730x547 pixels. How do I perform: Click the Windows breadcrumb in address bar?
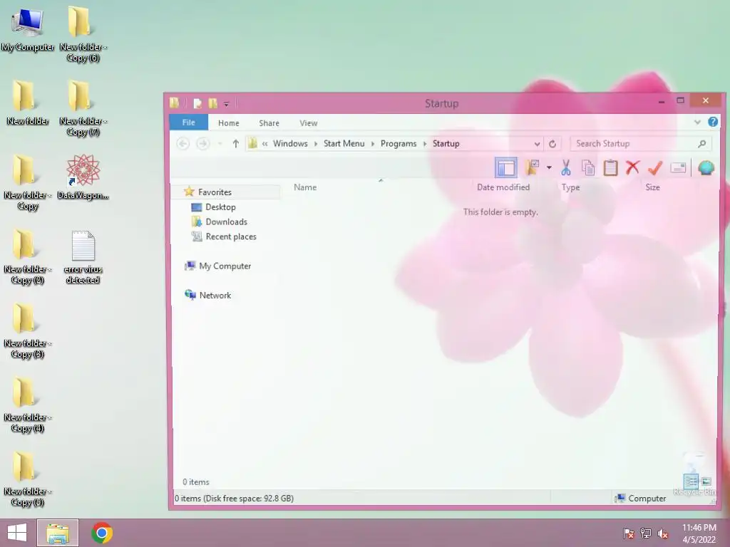coord(290,143)
